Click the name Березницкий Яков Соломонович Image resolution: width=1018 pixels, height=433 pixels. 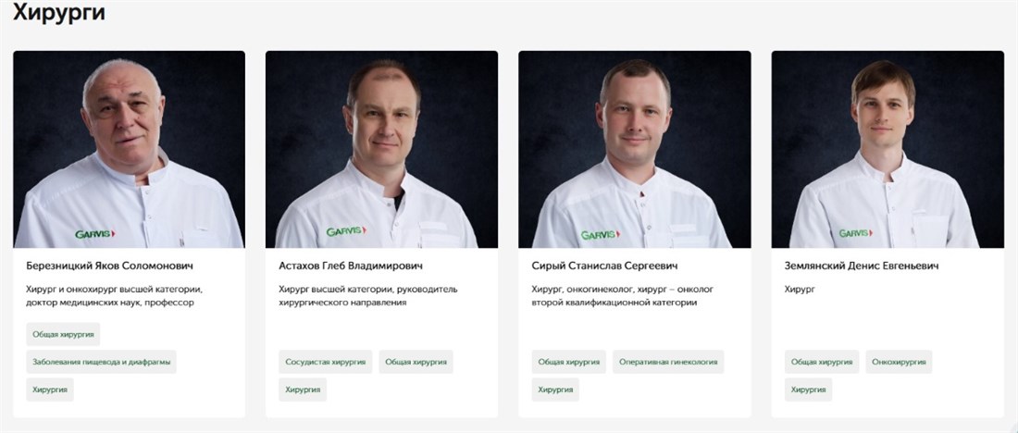point(110,266)
